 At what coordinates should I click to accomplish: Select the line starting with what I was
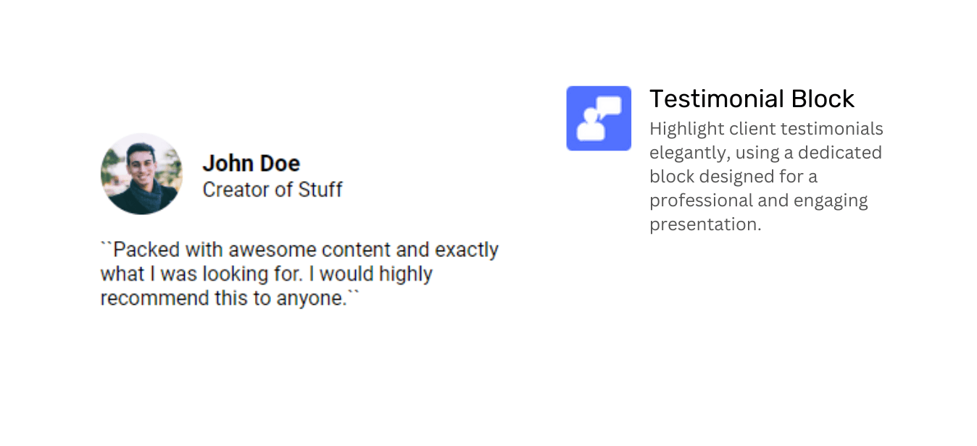pos(267,274)
